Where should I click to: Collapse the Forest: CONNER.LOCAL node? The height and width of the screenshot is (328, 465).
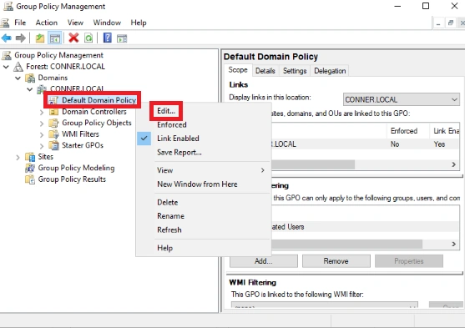coord(6,67)
